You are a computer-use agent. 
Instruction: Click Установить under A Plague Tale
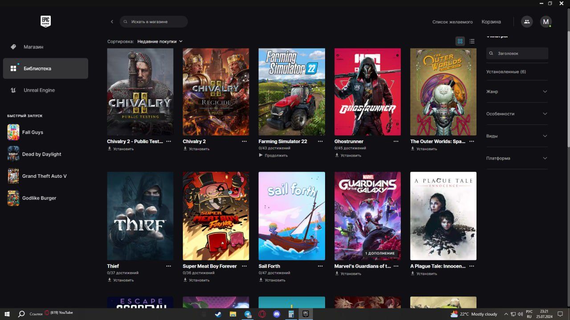click(x=423, y=273)
